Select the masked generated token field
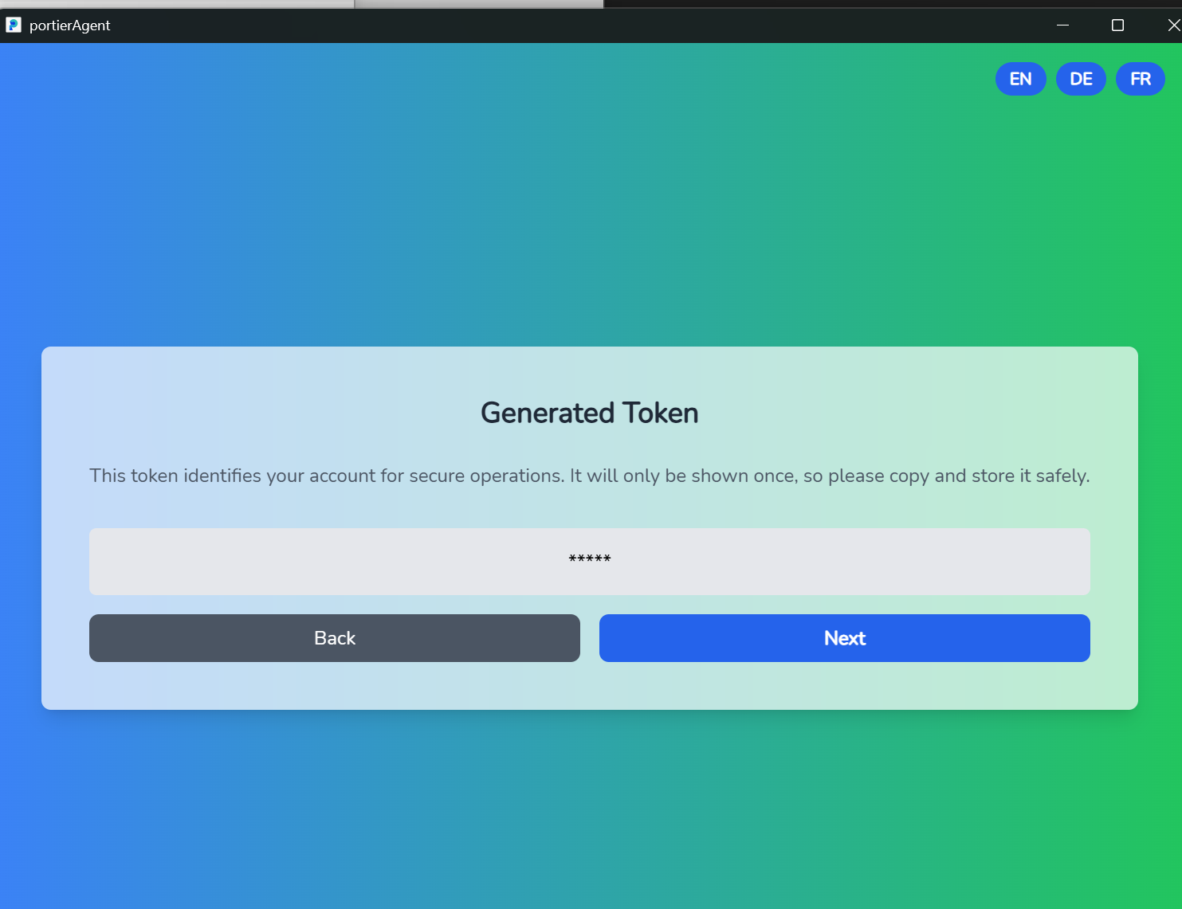1182x909 pixels. click(x=590, y=562)
